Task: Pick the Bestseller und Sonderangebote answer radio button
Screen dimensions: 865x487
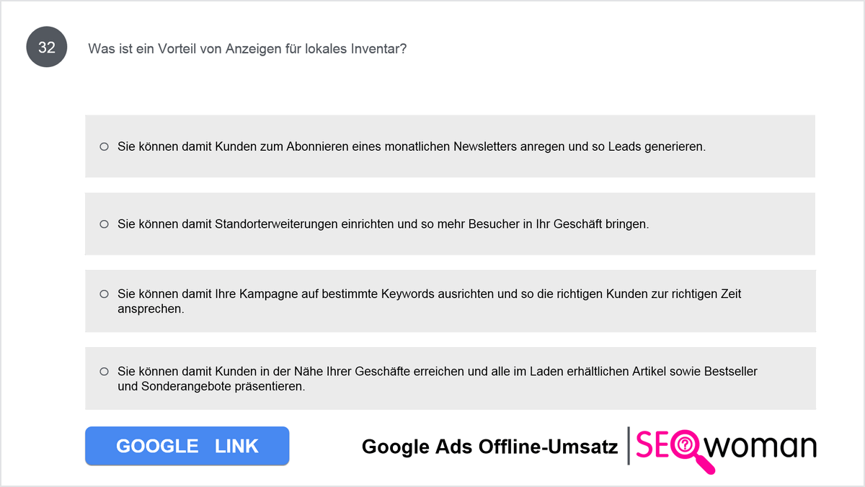Action: click(x=104, y=372)
